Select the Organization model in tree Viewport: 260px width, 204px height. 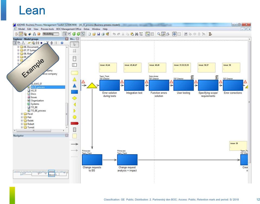tap(37, 100)
